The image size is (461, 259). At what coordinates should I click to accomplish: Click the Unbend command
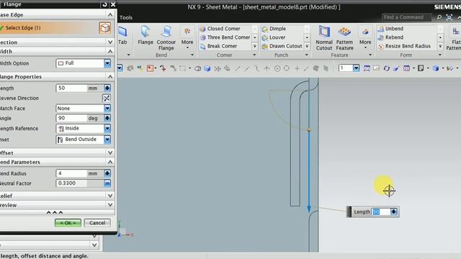(390, 29)
